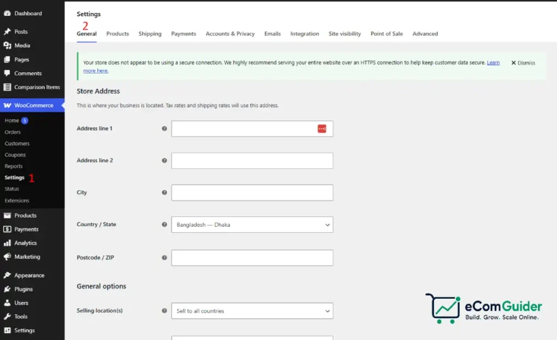This screenshot has width=557, height=340.
Task: Dismiss the HTTPS connection notice
Action: click(523, 63)
